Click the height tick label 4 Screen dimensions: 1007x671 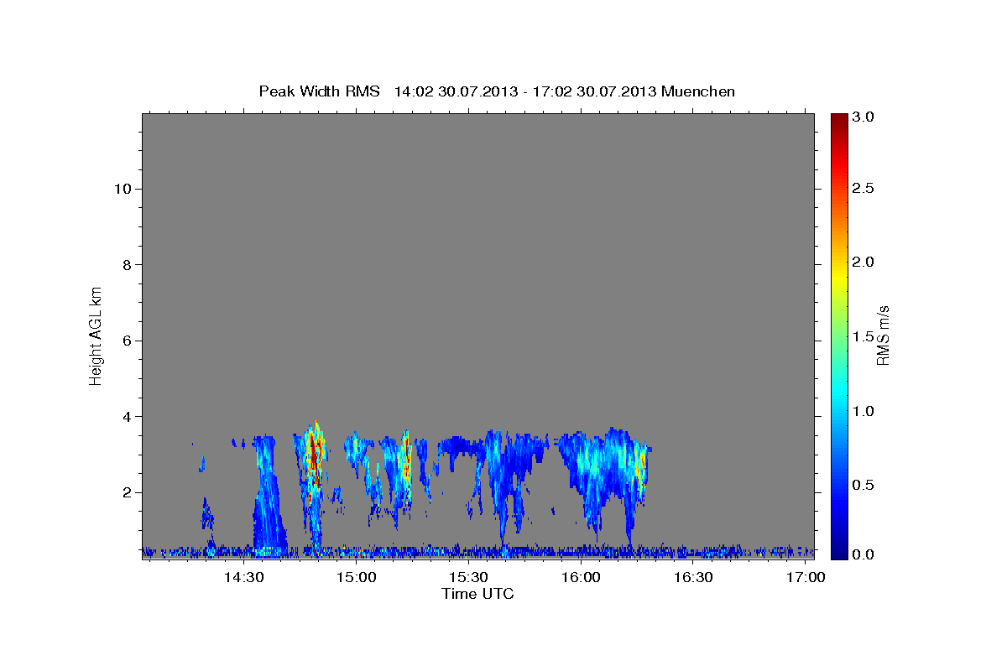coord(126,417)
